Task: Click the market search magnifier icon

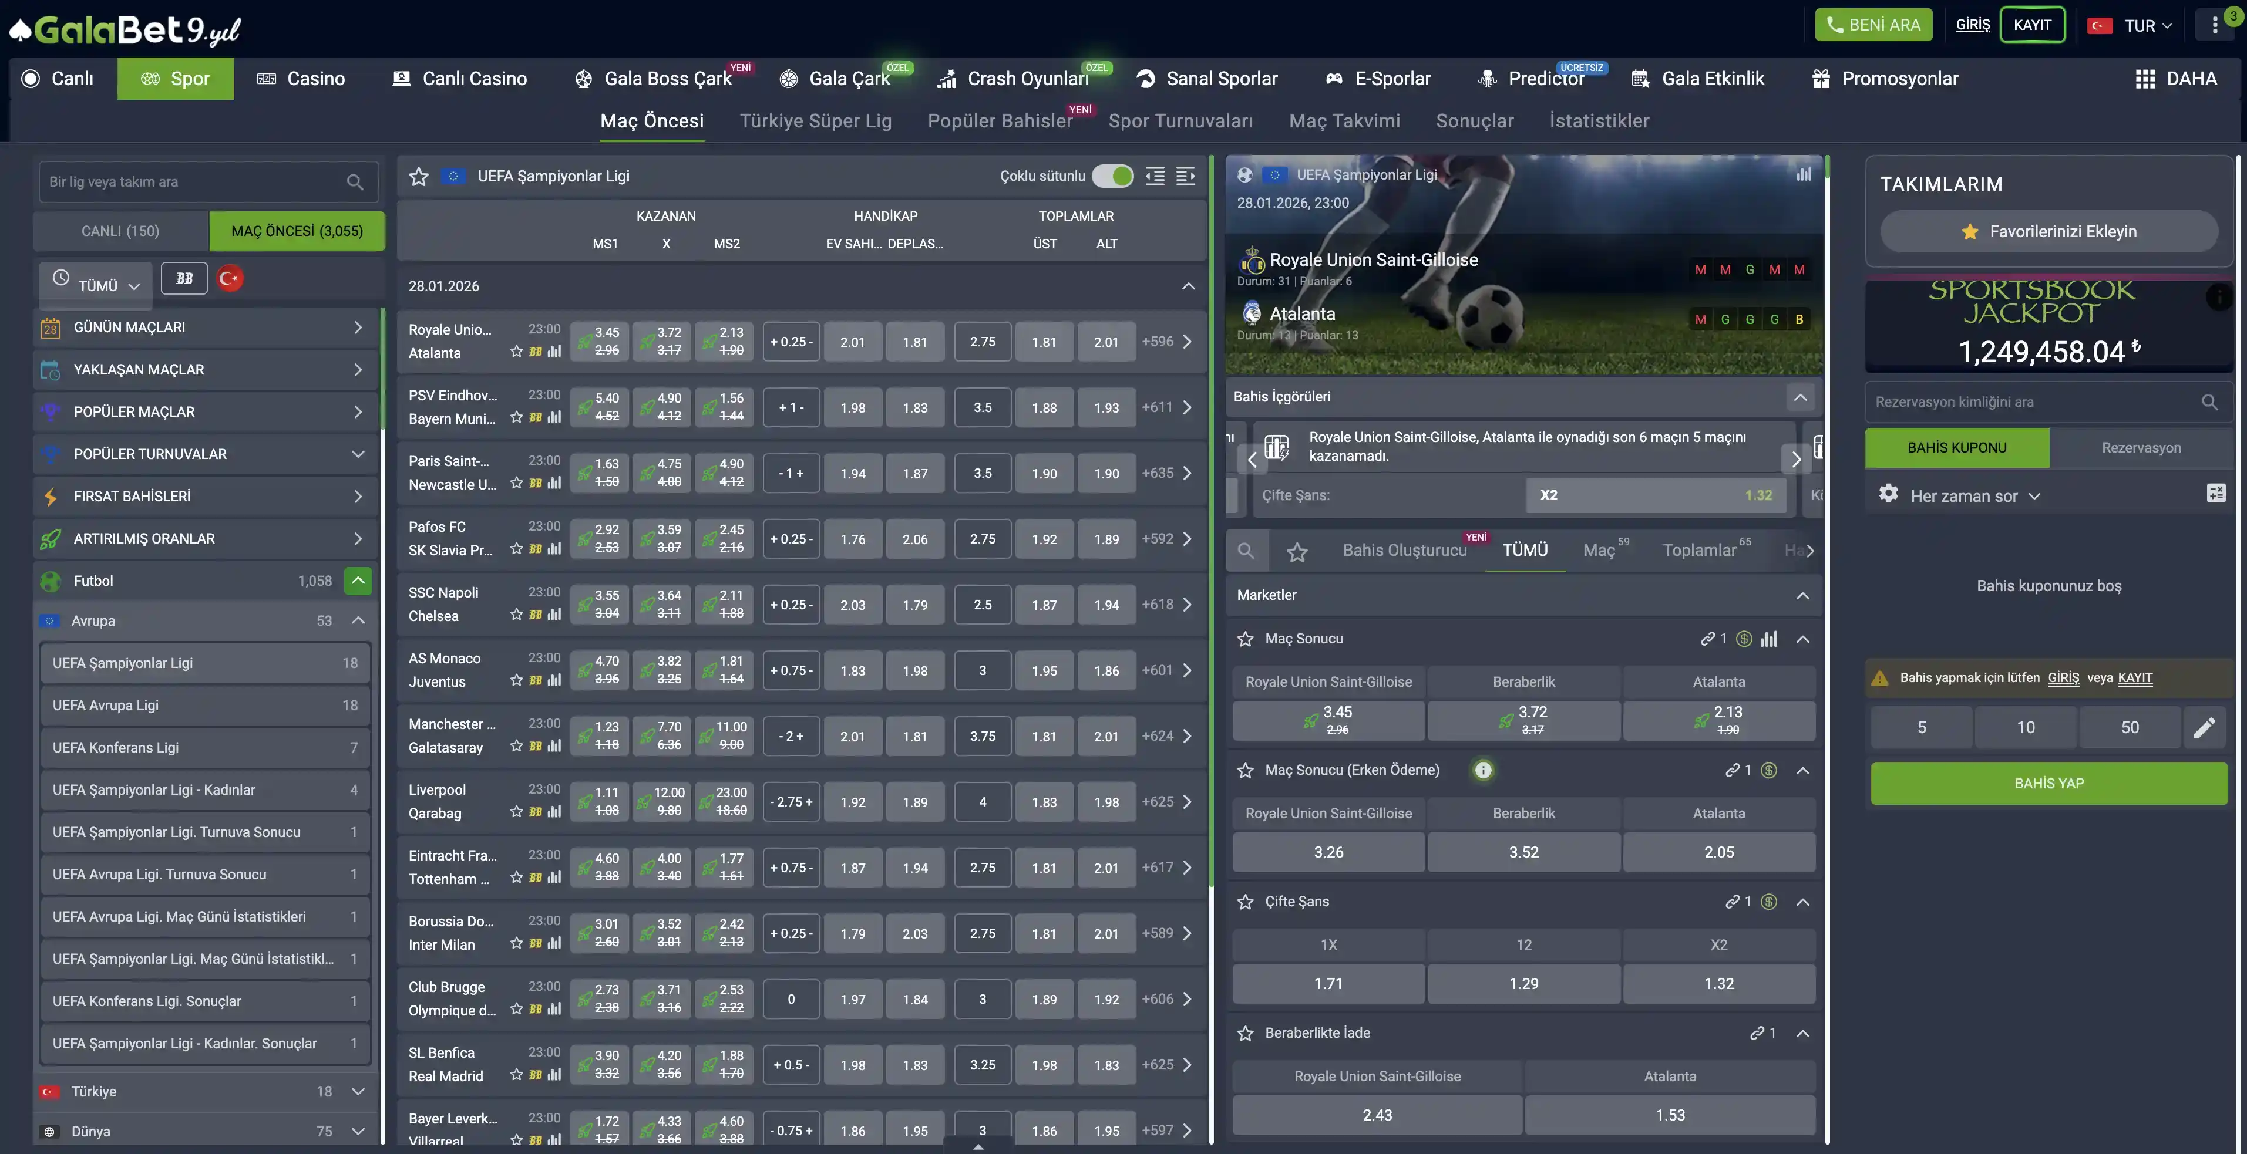Action: (1246, 551)
